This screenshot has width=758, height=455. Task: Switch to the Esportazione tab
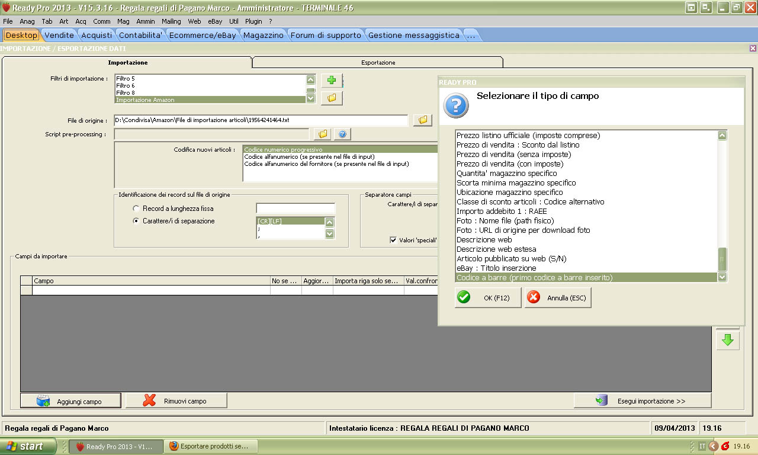pos(378,62)
